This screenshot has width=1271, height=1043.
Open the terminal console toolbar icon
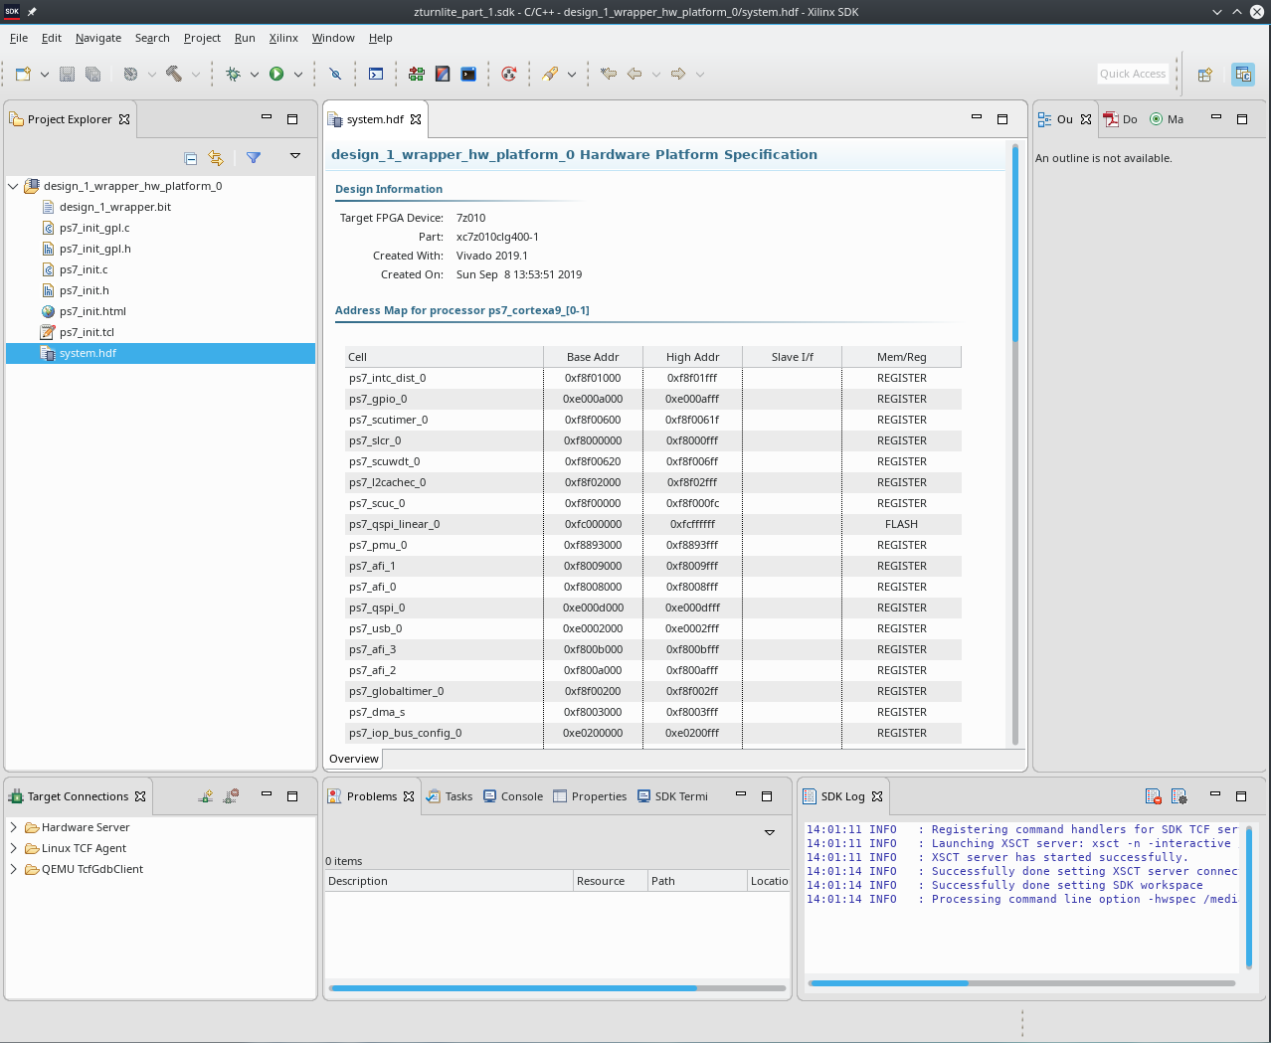(x=376, y=74)
